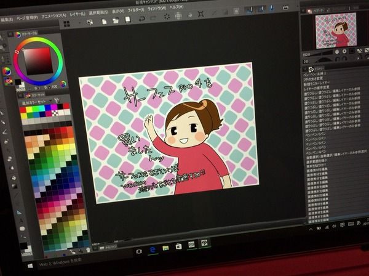Screen dimensions: 369x276
Task: Open Windows Start button
Action: 30,266
